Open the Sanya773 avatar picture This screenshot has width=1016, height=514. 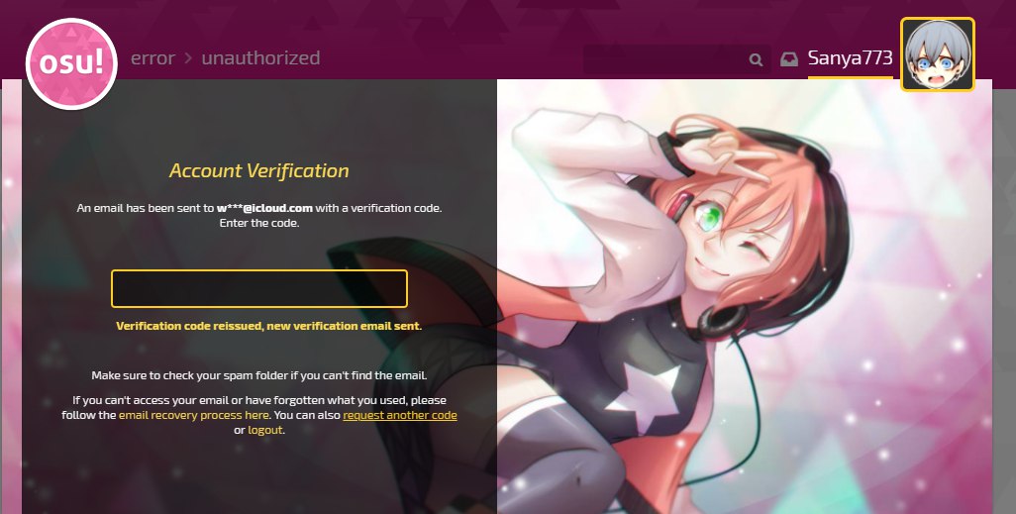(938, 54)
